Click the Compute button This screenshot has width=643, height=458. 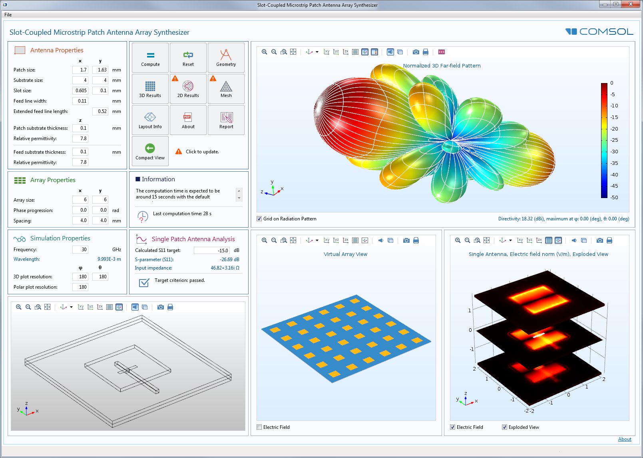coord(150,58)
